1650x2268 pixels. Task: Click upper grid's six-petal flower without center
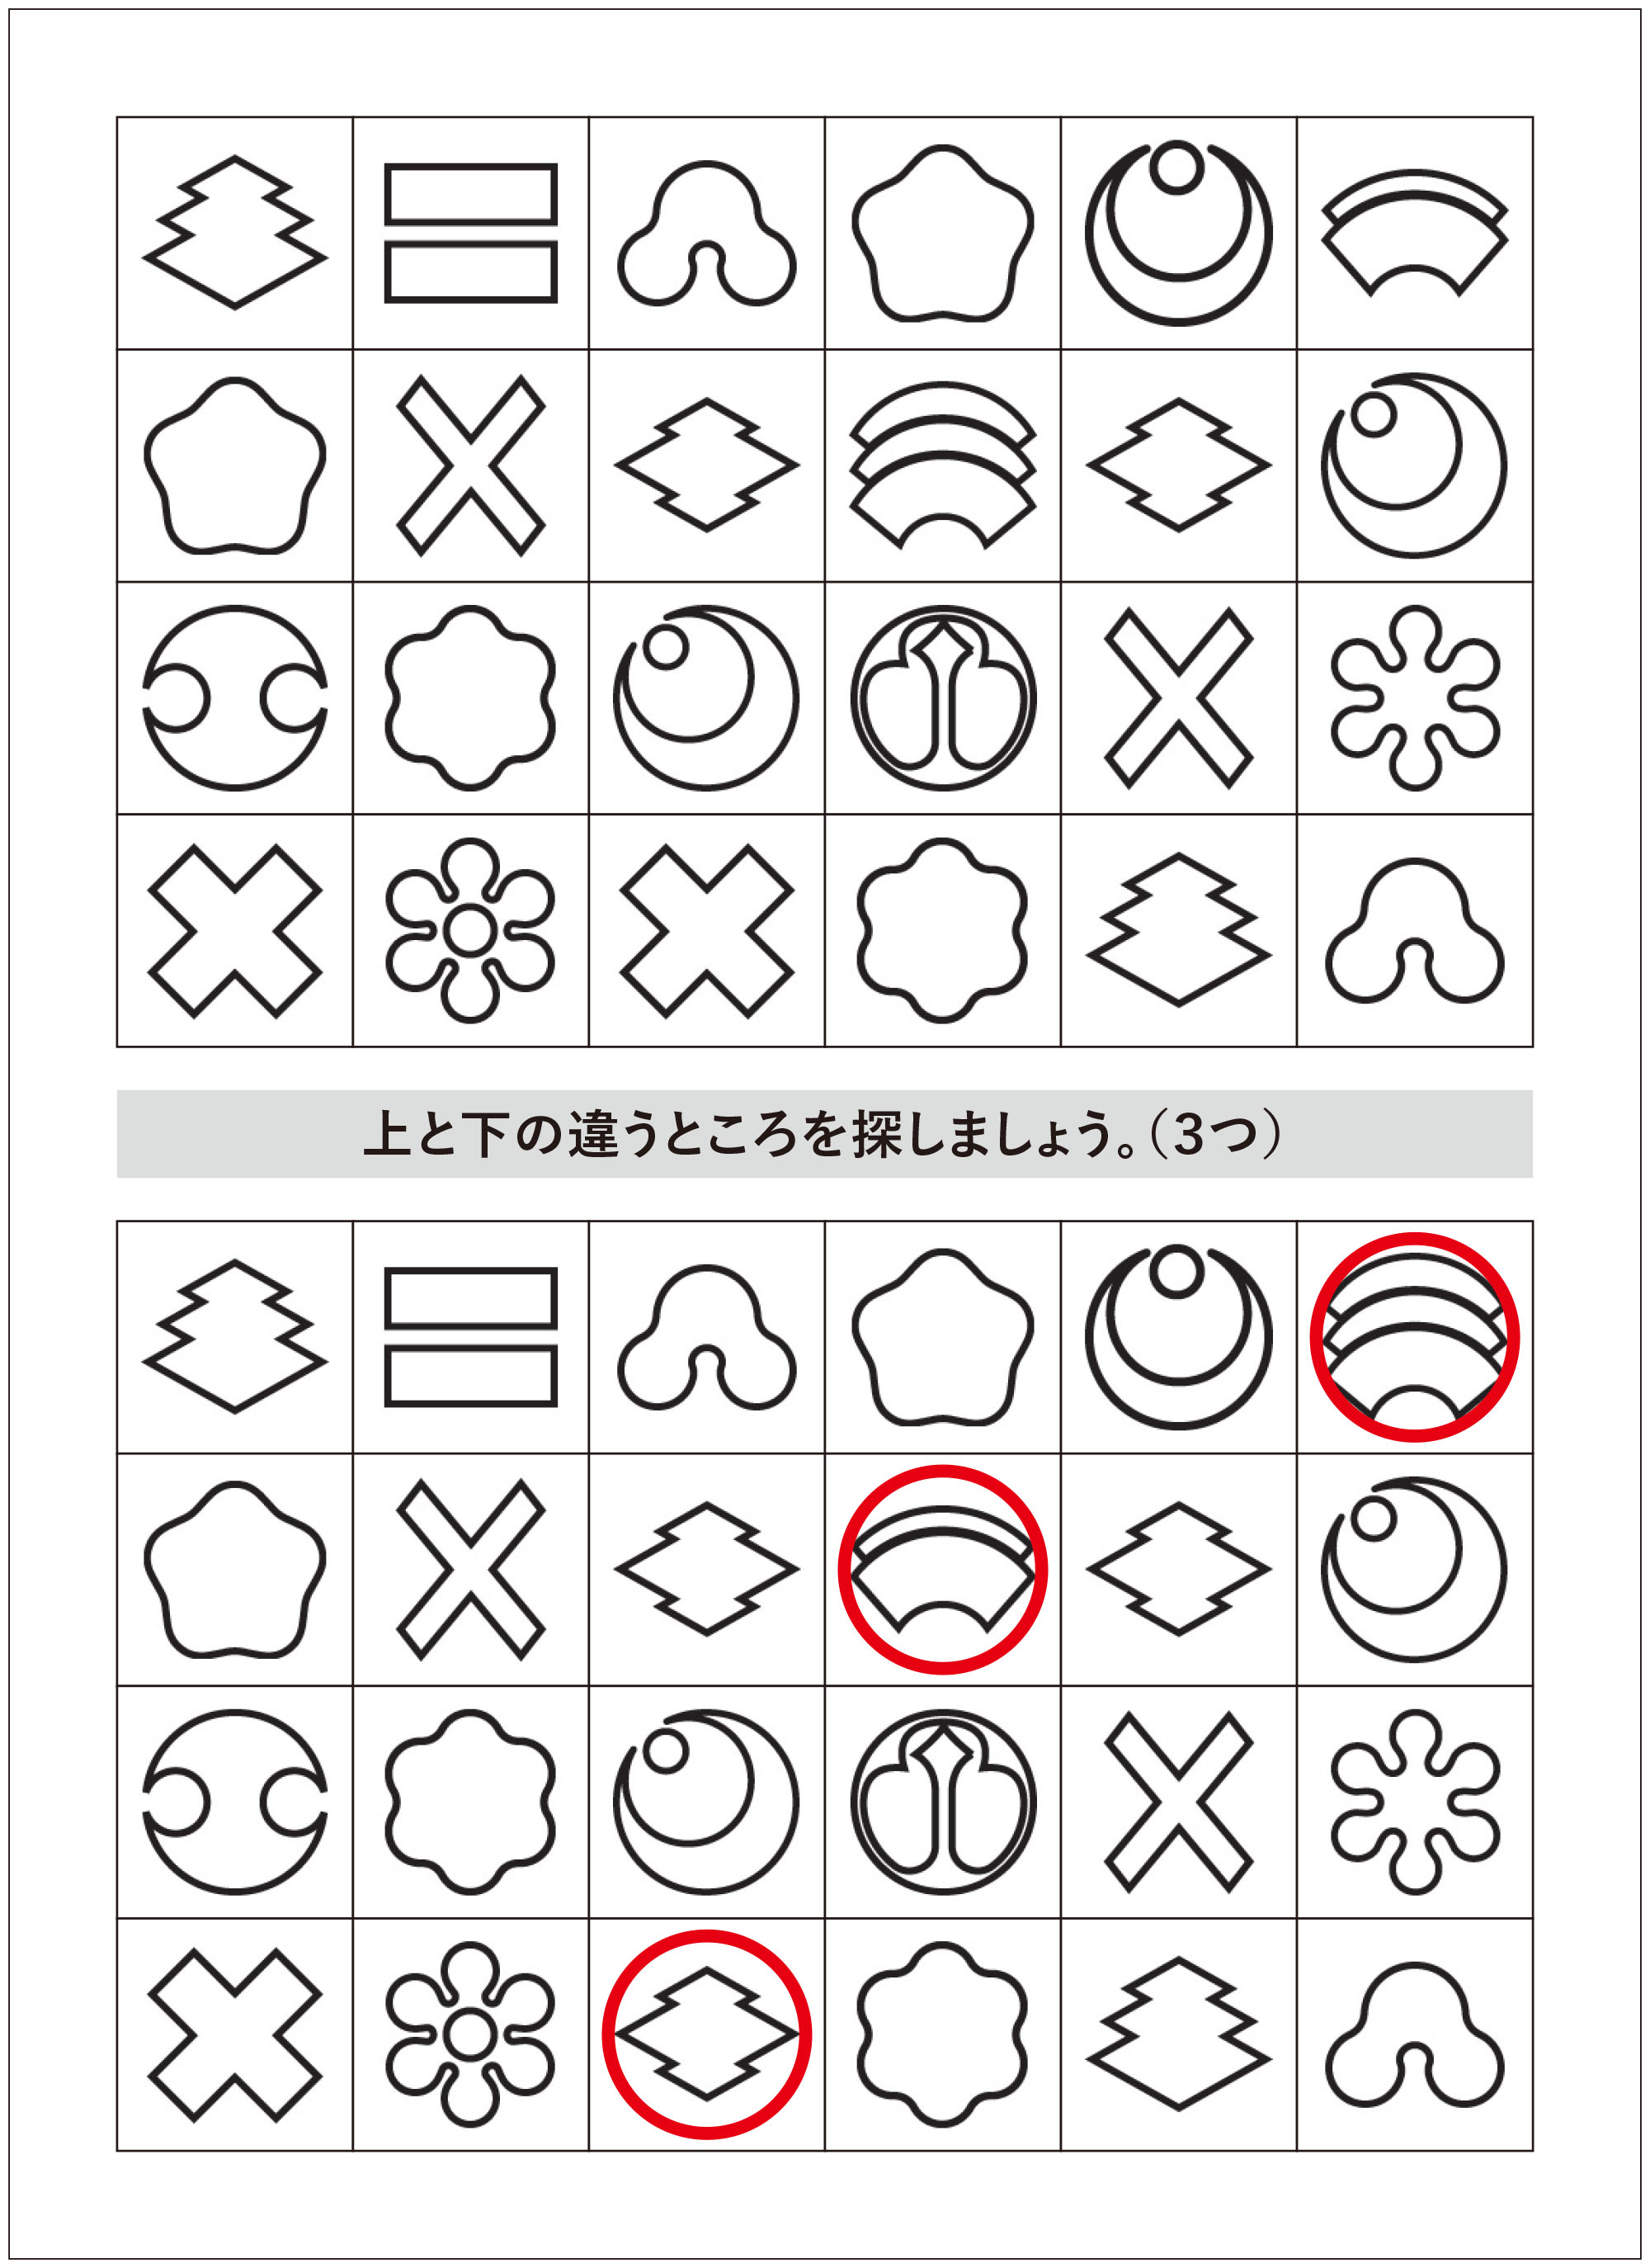[x=1414, y=697]
